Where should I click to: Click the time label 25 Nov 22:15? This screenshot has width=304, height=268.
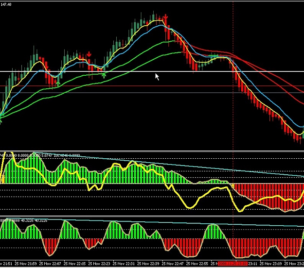point(74,264)
